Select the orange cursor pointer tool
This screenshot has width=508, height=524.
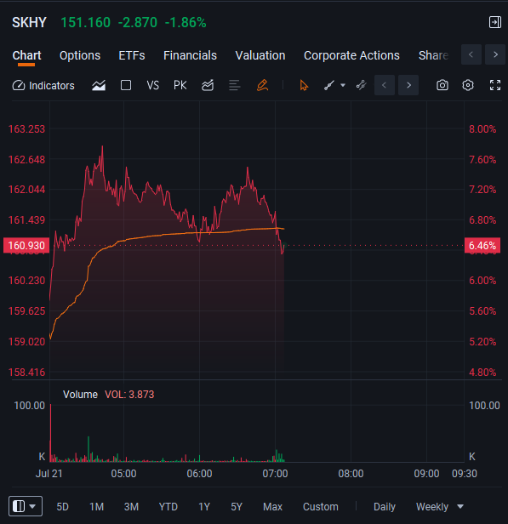pyautogui.click(x=304, y=85)
